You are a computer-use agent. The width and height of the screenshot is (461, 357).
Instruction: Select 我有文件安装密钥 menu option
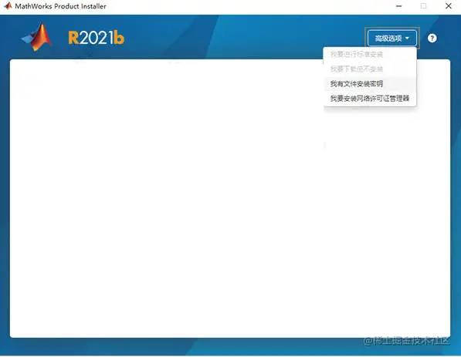click(370, 84)
